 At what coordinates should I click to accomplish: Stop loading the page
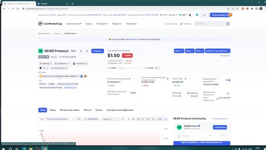(x=13, y=8)
